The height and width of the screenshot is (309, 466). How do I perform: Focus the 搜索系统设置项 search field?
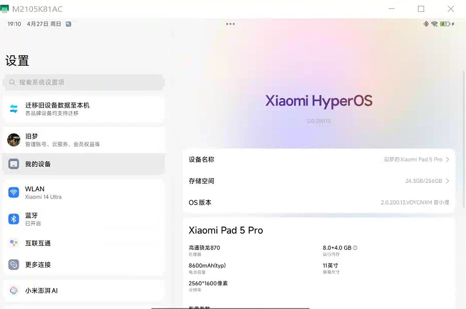pos(84,82)
